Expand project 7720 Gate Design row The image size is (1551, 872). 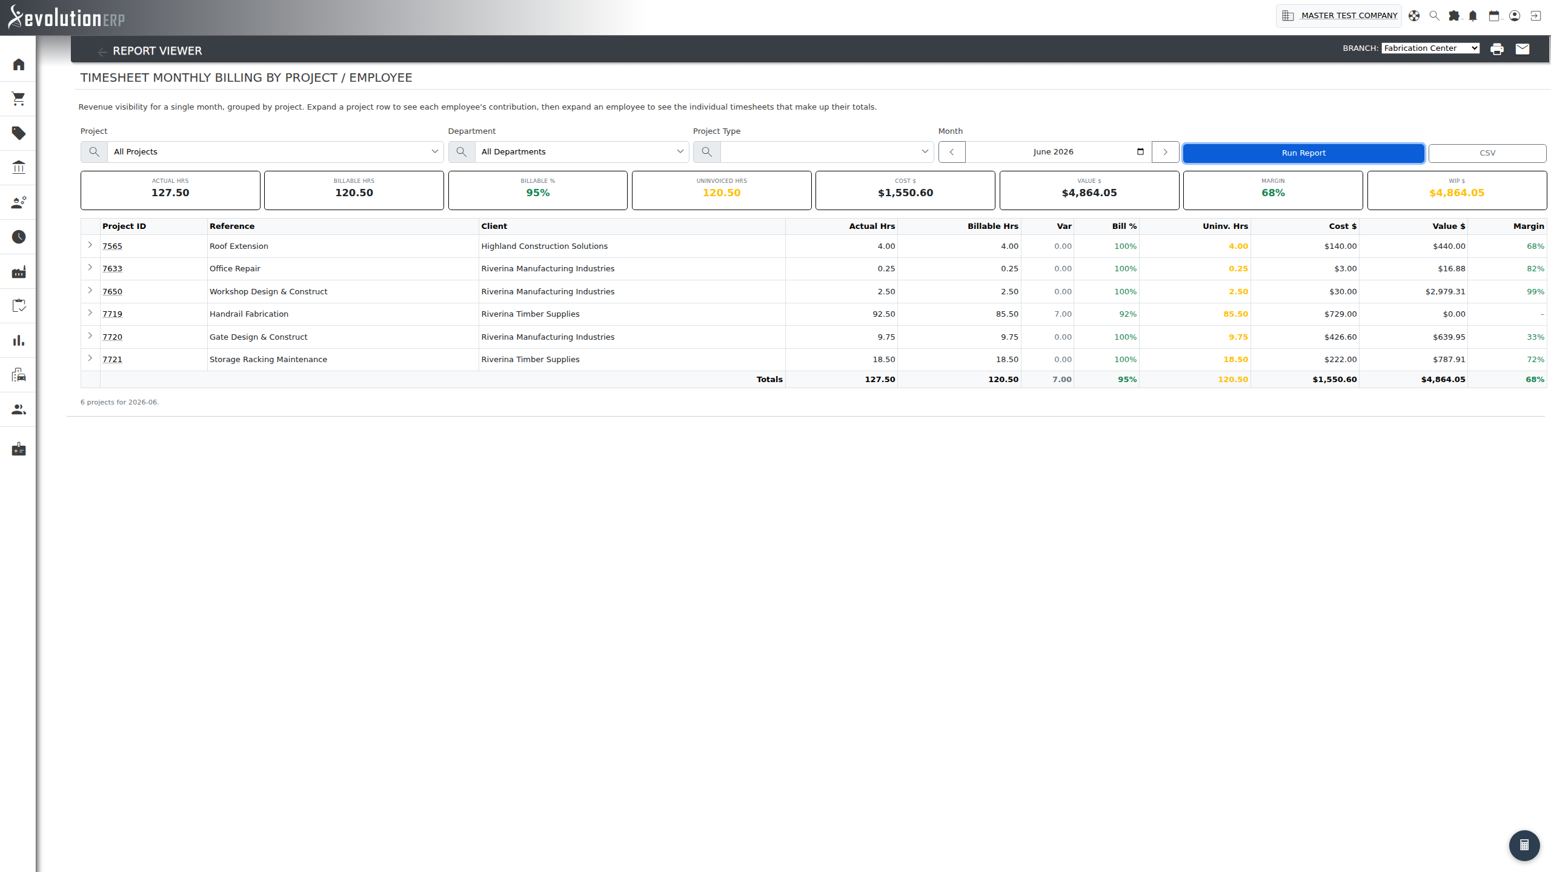(x=90, y=336)
